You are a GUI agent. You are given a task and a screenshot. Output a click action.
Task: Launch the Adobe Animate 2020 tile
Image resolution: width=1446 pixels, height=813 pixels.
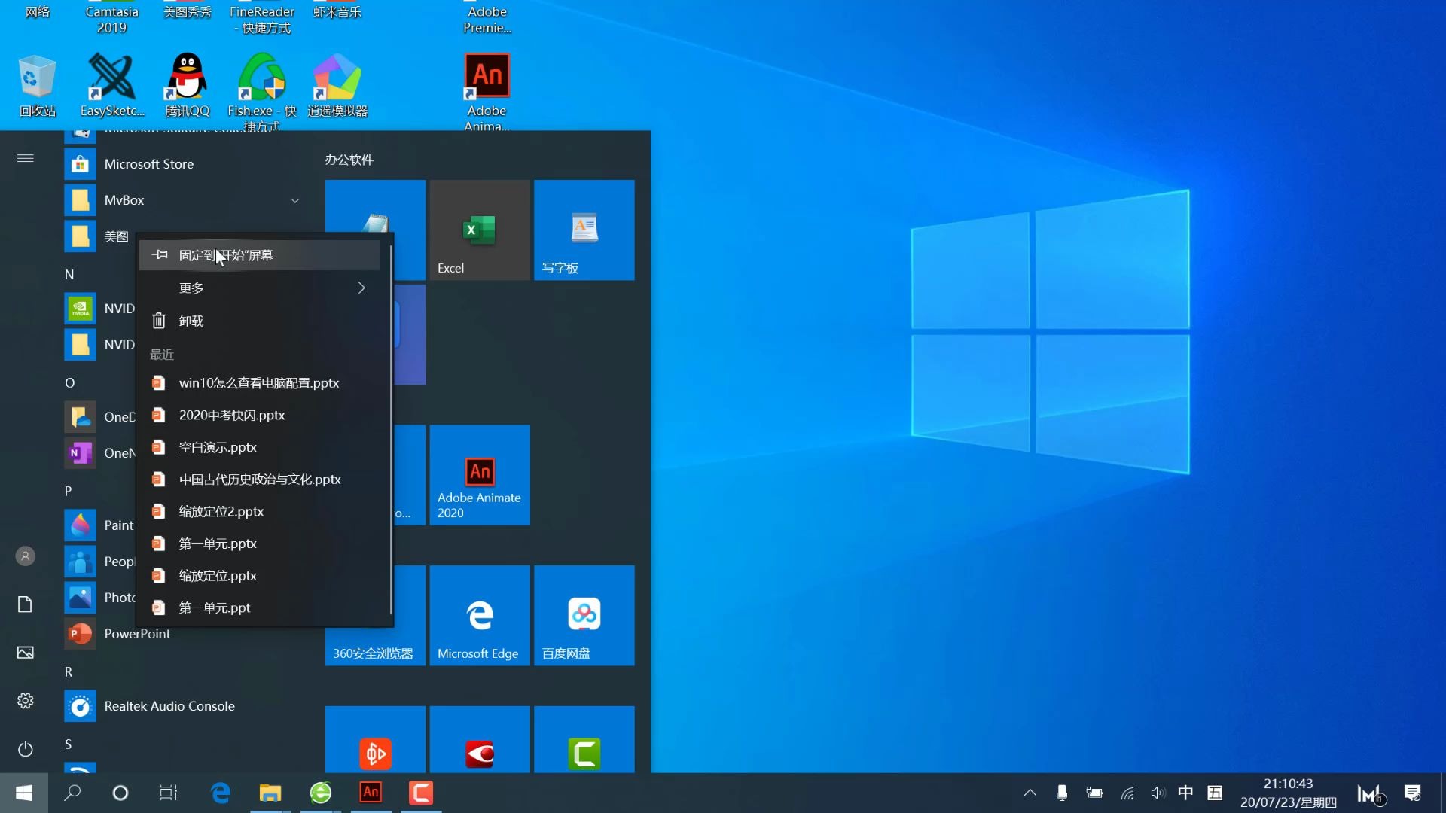tap(479, 474)
